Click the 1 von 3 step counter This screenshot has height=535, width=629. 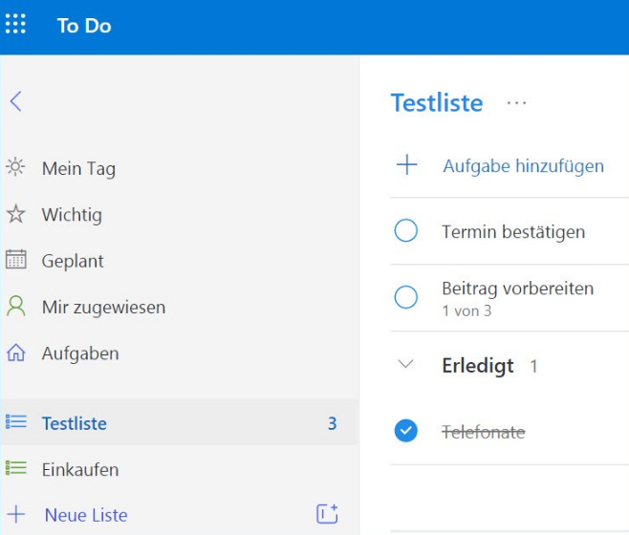[466, 310]
